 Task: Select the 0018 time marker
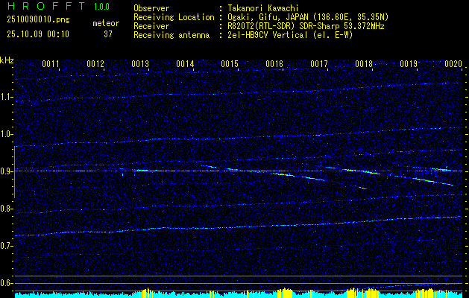point(364,64)
